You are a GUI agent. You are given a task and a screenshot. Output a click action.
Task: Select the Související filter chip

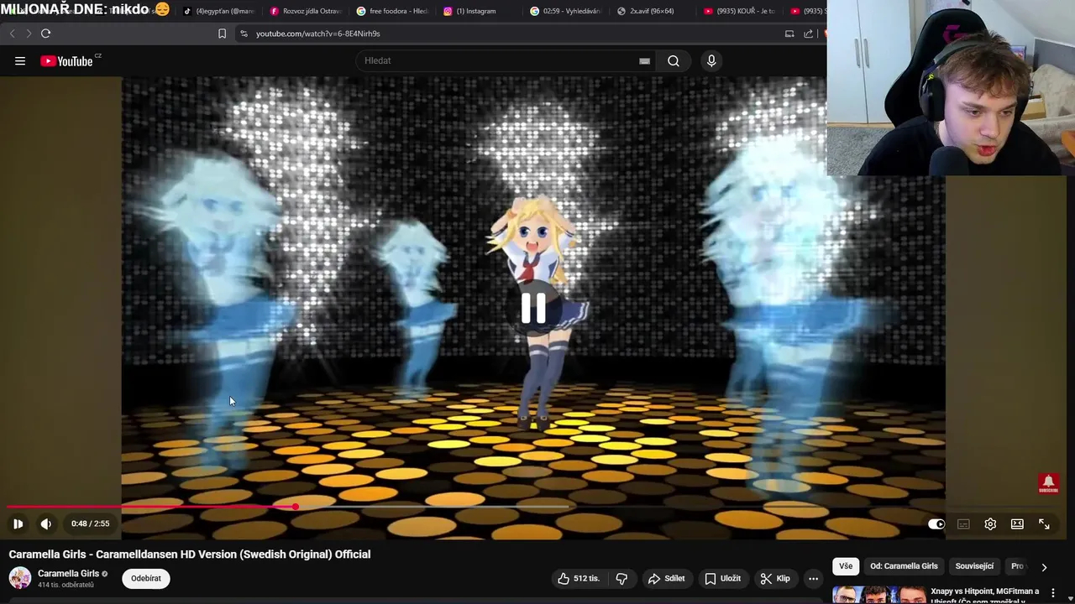pyautogui.click(x=974, y=566)
